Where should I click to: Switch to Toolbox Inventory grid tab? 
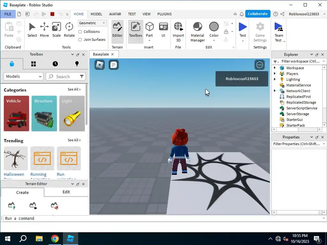[x=33, y=64]
